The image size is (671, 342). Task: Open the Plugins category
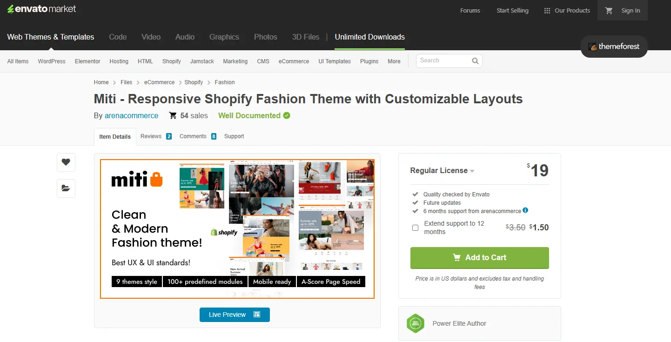369,61
